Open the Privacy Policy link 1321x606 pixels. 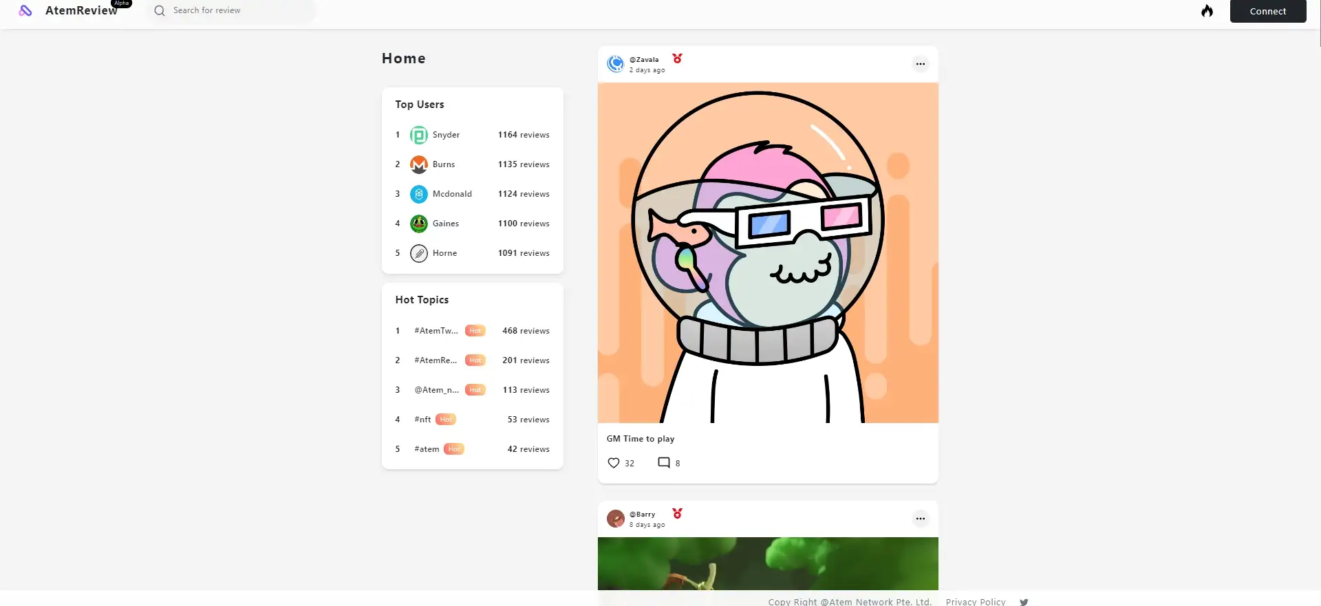pos(975,602)
